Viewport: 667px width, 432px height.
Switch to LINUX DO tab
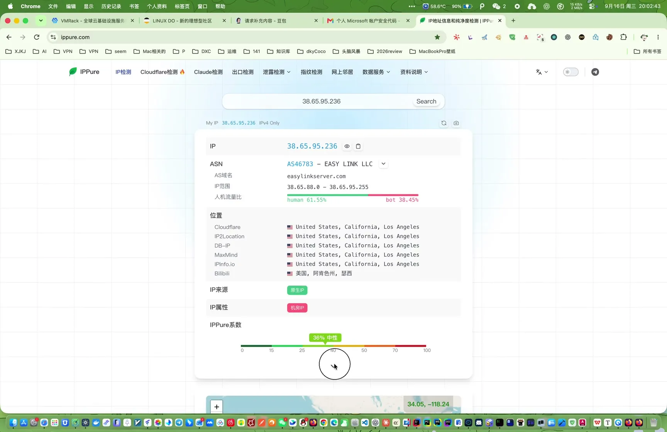tap(185, 20)
